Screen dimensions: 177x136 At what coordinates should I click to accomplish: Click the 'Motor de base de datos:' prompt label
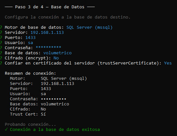pyautogui.click(x=34, y=27)
